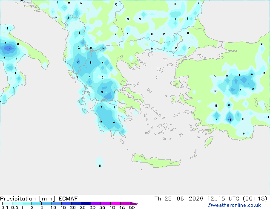Click legend tick label '50'
Viewport: 270px width, 209px height.
tap(132, 207)
